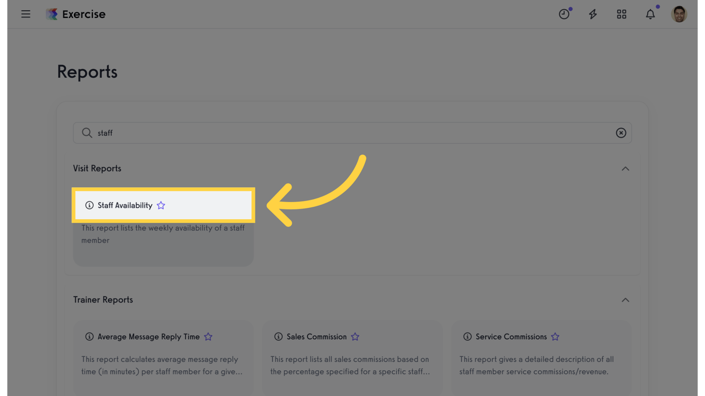Star the Sales Commission report
This screenshot has height=396, width=705.
355,337
